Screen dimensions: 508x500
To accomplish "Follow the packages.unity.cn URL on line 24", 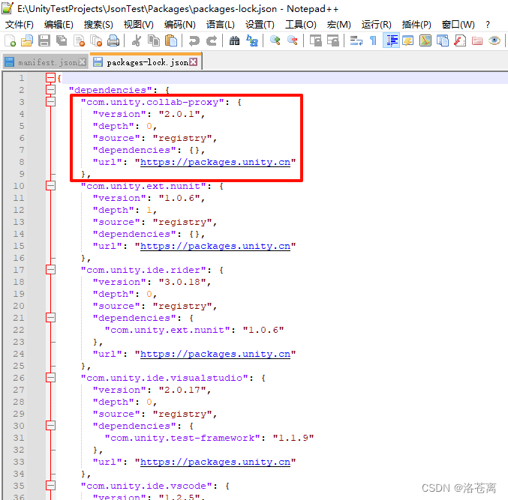I will click(x=215, y=354).
